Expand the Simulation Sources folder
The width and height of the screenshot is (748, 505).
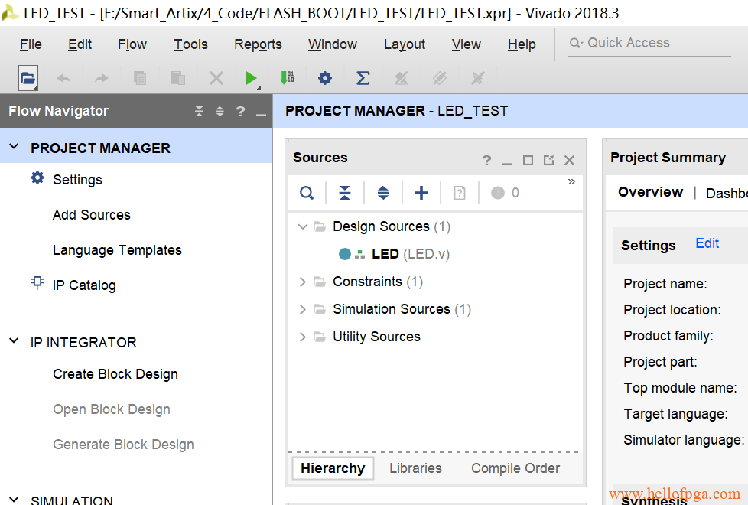point(303,309)
